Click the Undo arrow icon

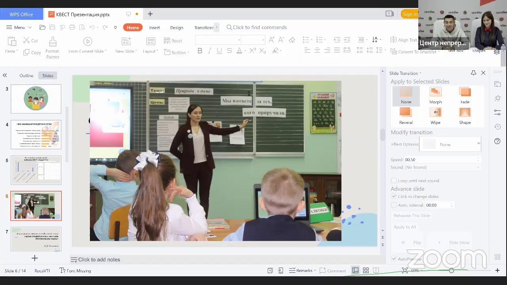(x=92, y=27)
